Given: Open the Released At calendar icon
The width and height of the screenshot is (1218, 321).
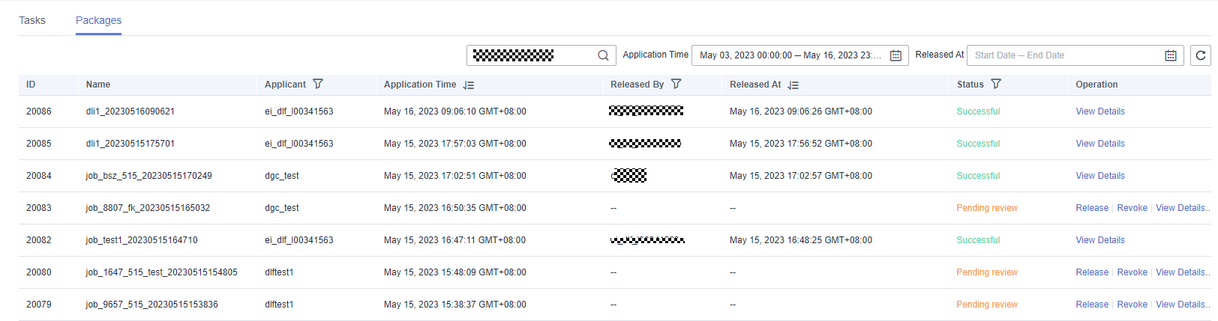Looking at the screenshot, I should tap(1171, 55).
